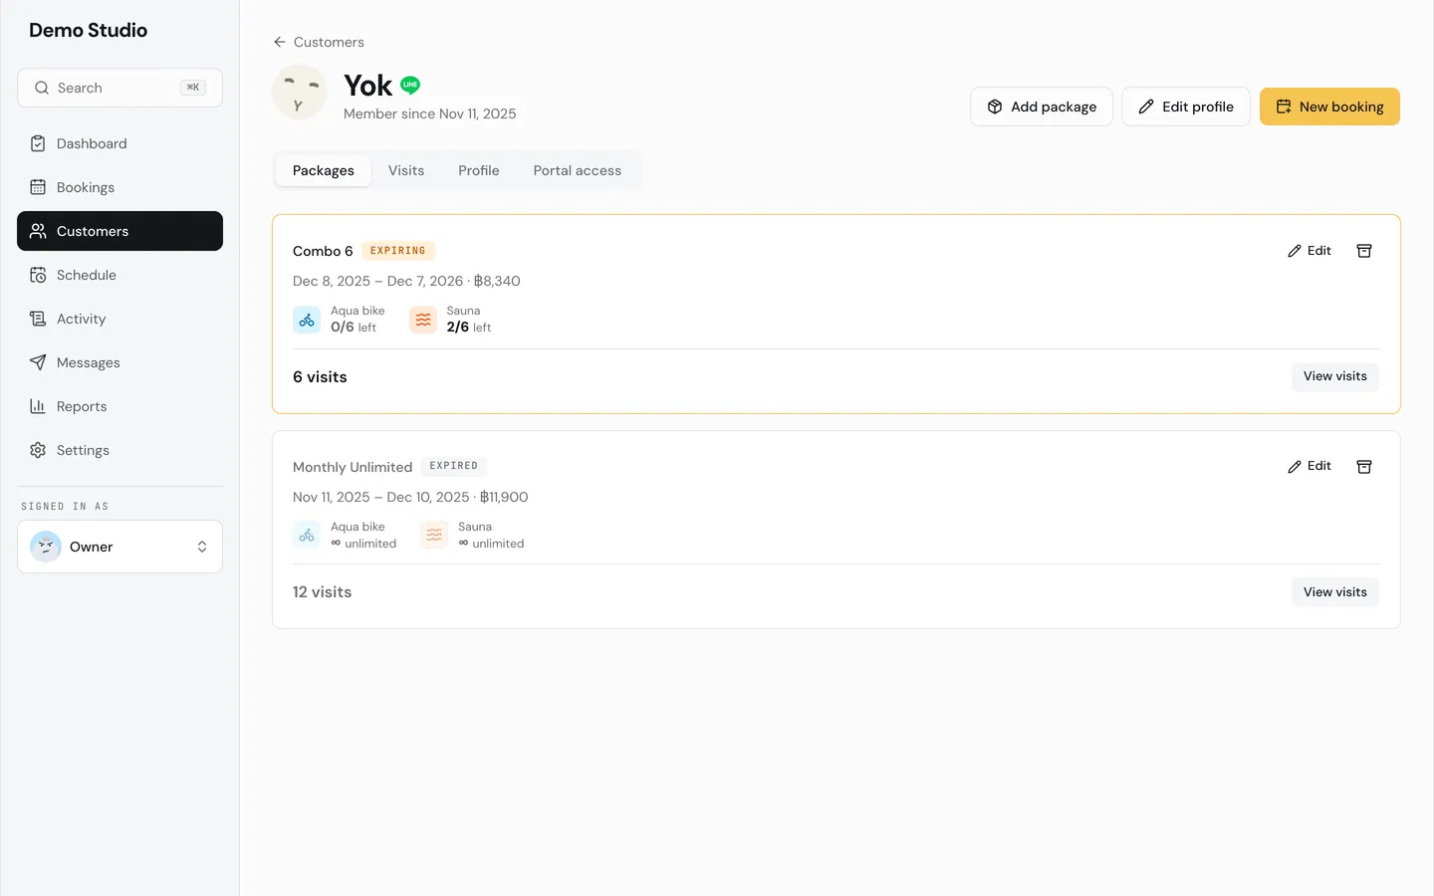
Task: Expand the Owner account switcher
Action: click(x=119, y=547)
